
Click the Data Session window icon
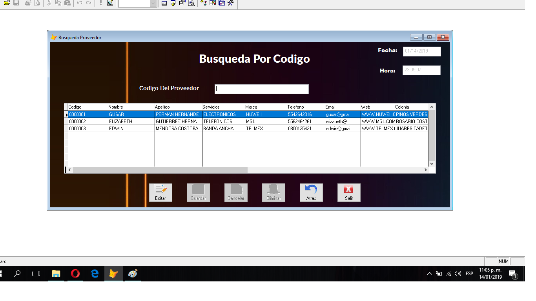click(x=173, y=3)
